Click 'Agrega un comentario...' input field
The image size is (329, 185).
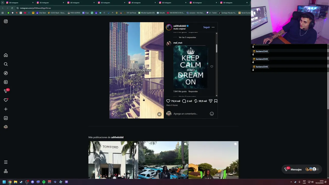click(x=190, y=114)
